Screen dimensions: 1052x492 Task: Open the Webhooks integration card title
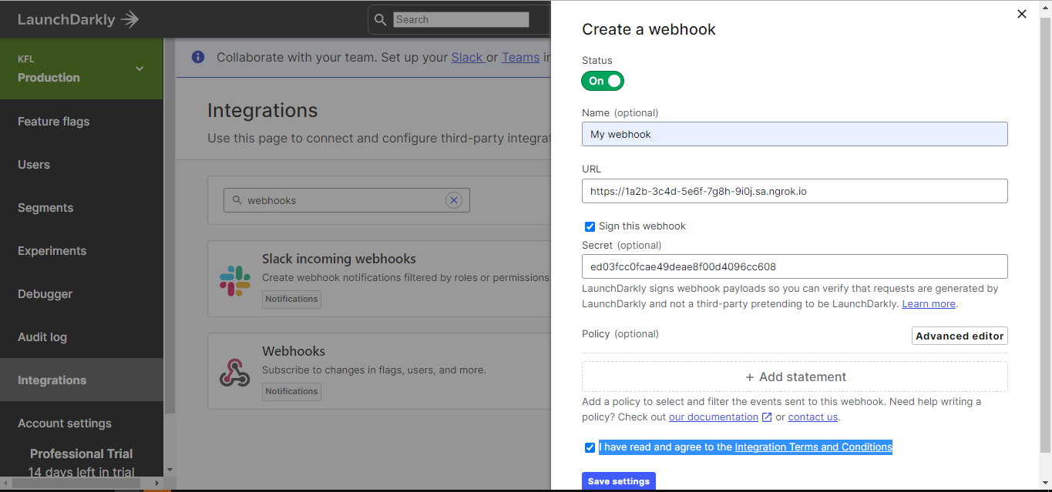(294, 351)
